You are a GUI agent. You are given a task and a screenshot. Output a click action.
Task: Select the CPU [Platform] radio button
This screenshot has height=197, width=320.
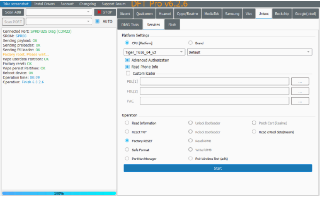(127, 43)
